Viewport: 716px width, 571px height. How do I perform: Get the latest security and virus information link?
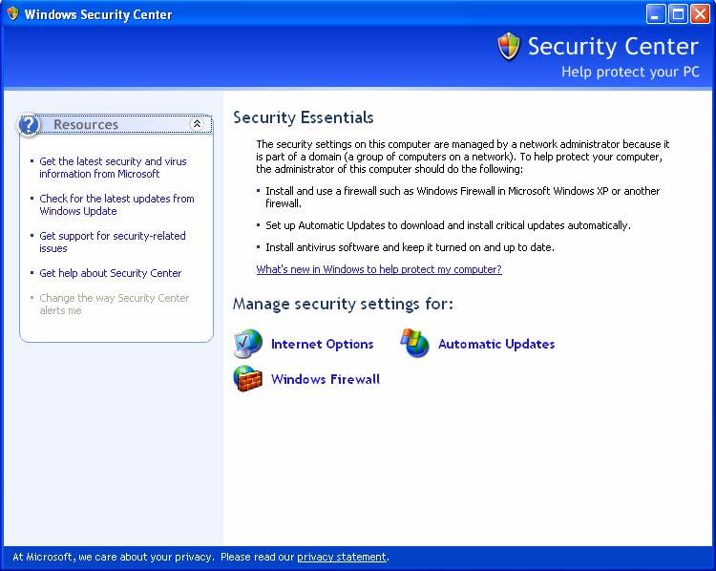(x=113, y=168)
